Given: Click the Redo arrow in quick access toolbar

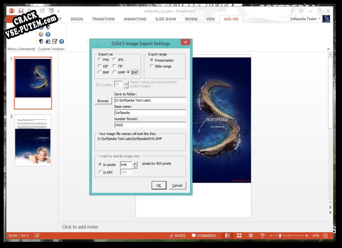Looking at the screenshot, I should [42, 11].
